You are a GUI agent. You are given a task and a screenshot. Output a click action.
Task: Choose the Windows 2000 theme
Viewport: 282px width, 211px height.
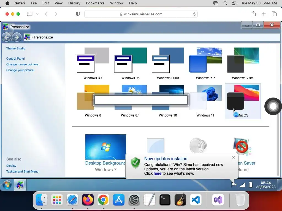click(x=168, y=63)
